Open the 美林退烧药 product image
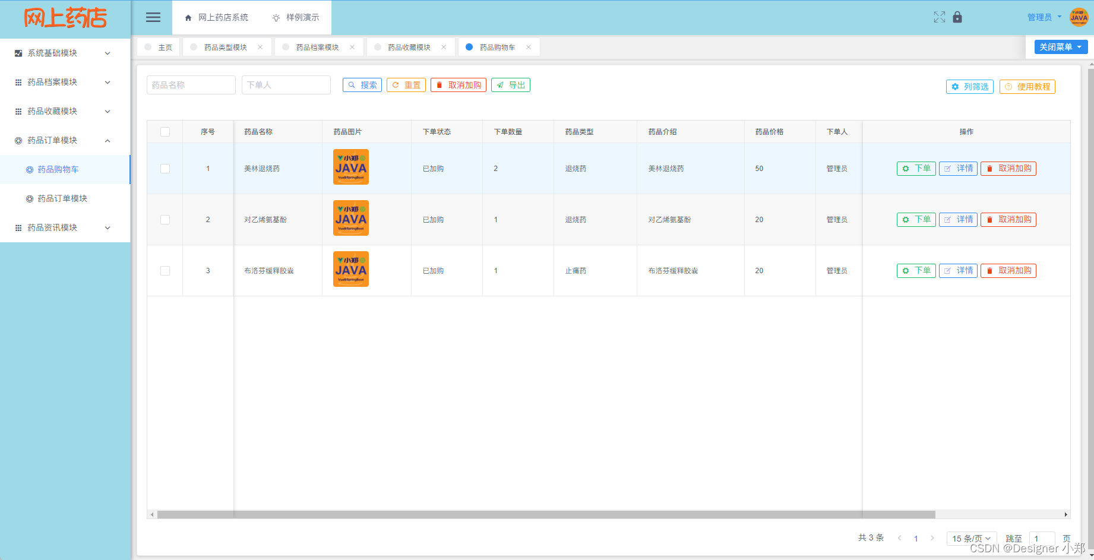1094x560 pixels. (x=351, y=167)
